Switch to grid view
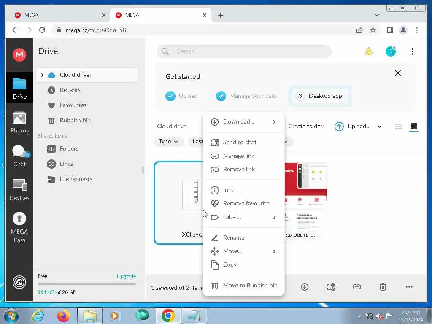The height and width of the screenshot is (324, 432). [413, 126]
